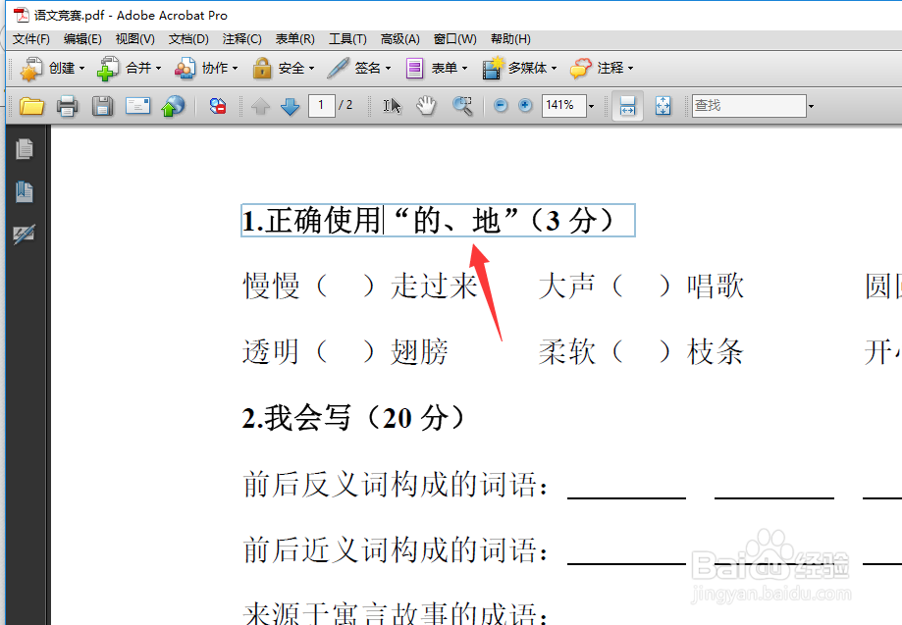Screen dimensions: 902x625
Task: Zoom out with the minus magnifier button
Action: (502, 104)
